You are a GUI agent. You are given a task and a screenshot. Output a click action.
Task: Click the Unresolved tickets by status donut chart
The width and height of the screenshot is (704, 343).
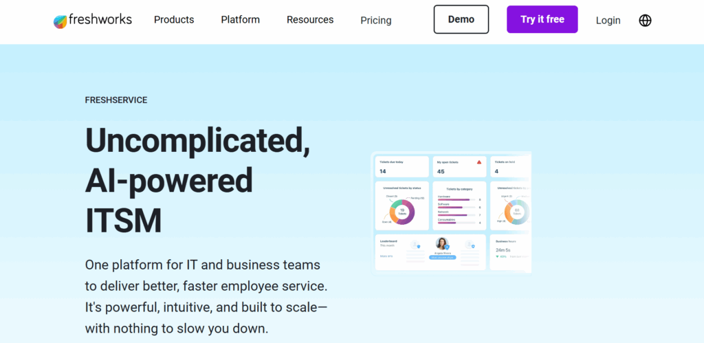coord(402,211)
